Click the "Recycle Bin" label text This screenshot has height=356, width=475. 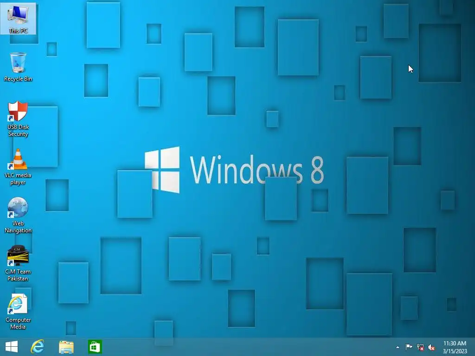click(x=18, y=79)
